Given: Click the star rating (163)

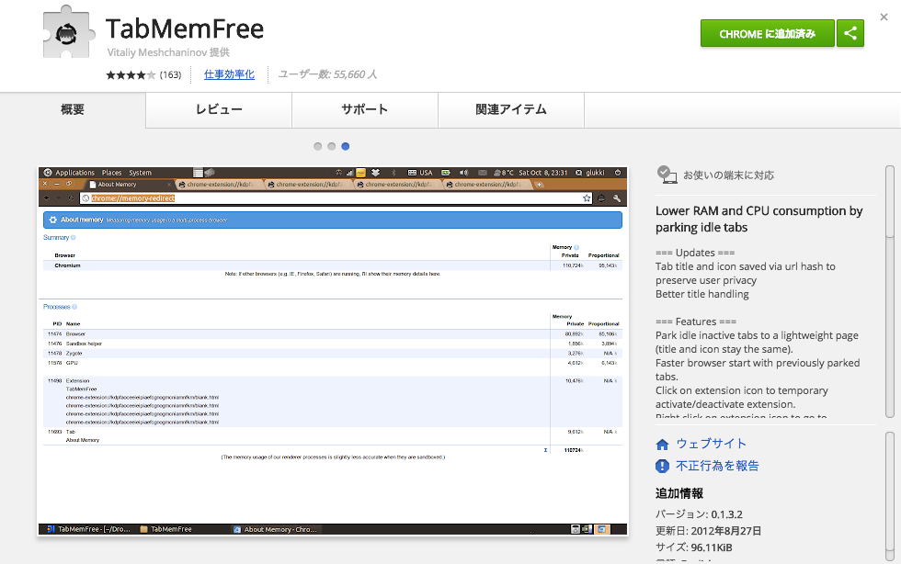Looking at the screenshot, I should (143, 74).
